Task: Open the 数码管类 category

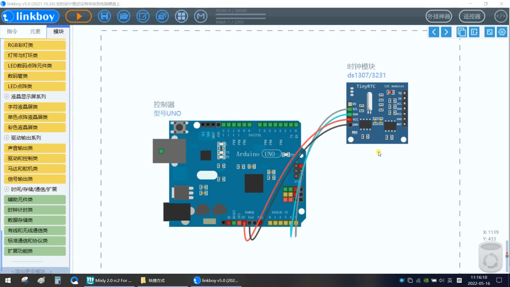Action: pyautogui.click(x=35, y=76)
